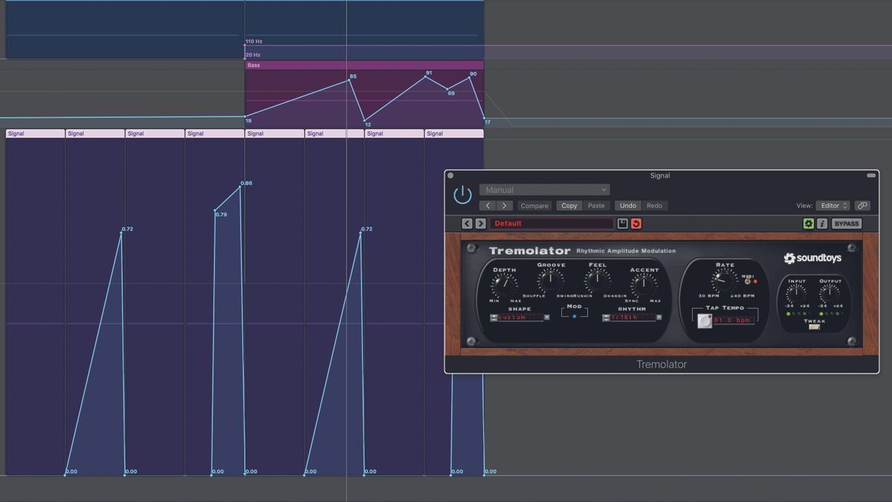This screenshot has height=502, width=892.
Task: Enable BYPASS on the Tremolator plugin
Action: (847, 223)
